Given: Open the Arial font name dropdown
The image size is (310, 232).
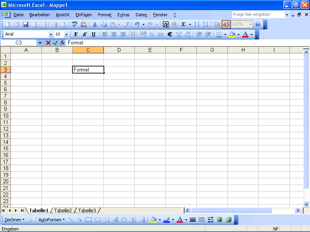Looking at the screenshot, I should coord(51,34).
